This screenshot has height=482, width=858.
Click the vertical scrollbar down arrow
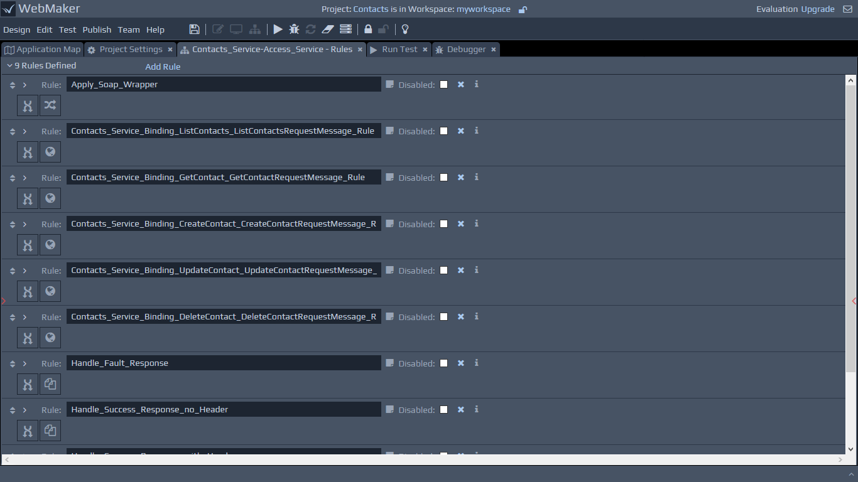(x=851, y=449)
